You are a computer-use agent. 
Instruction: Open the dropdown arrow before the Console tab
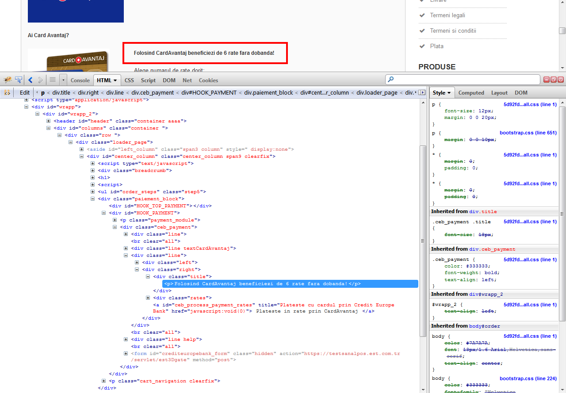pos(63,80)
